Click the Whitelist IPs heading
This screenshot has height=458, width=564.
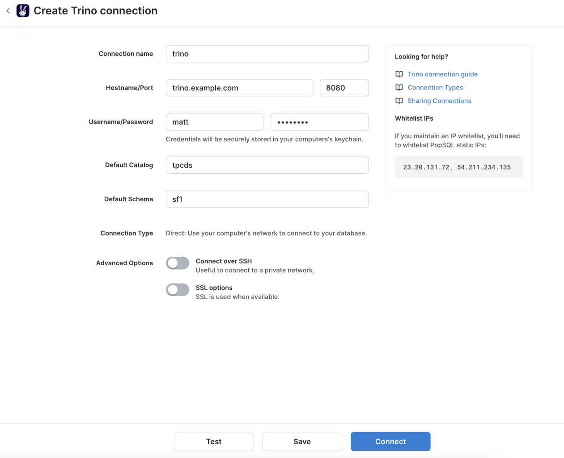(414, 119)
